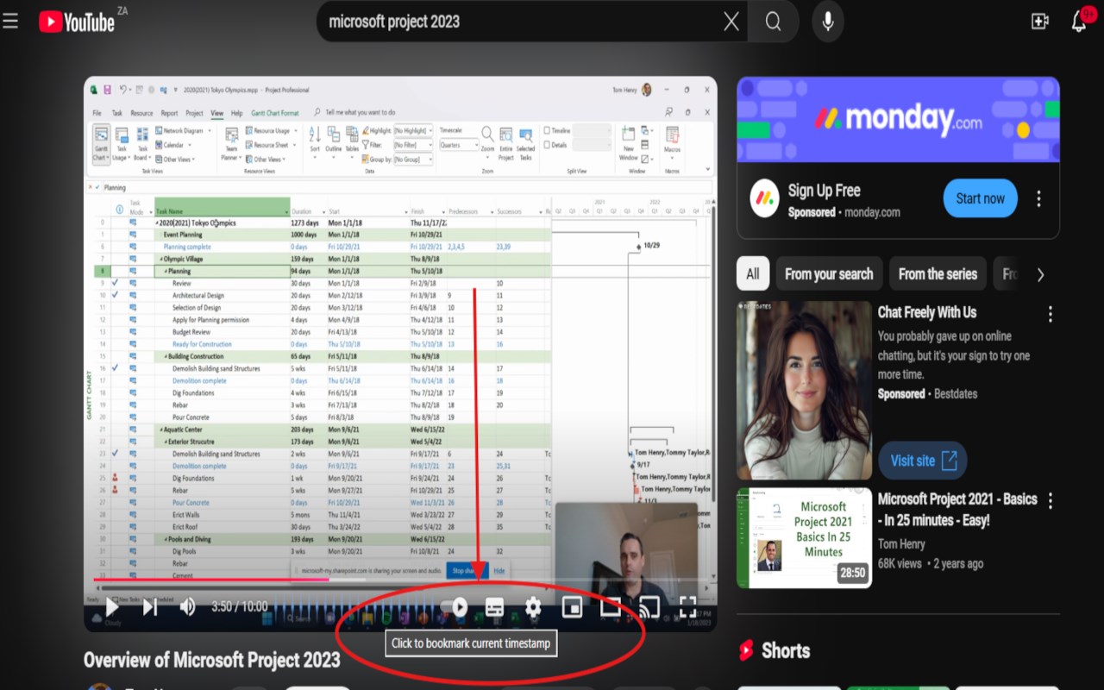Click the 'Start now' button
Screen dimensions: 1104x690
(x=981, y=198)
